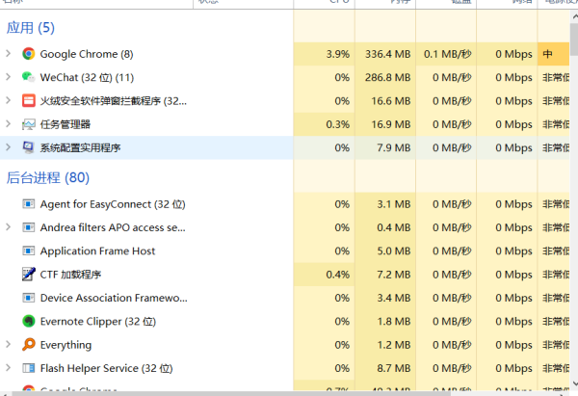This screenshot has width=578, height=396.
Task: Click Chrome's 中 power usage cell
Action: (553, 54)
